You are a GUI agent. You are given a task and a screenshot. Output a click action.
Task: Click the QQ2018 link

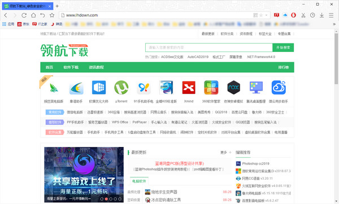pos(221,112)
